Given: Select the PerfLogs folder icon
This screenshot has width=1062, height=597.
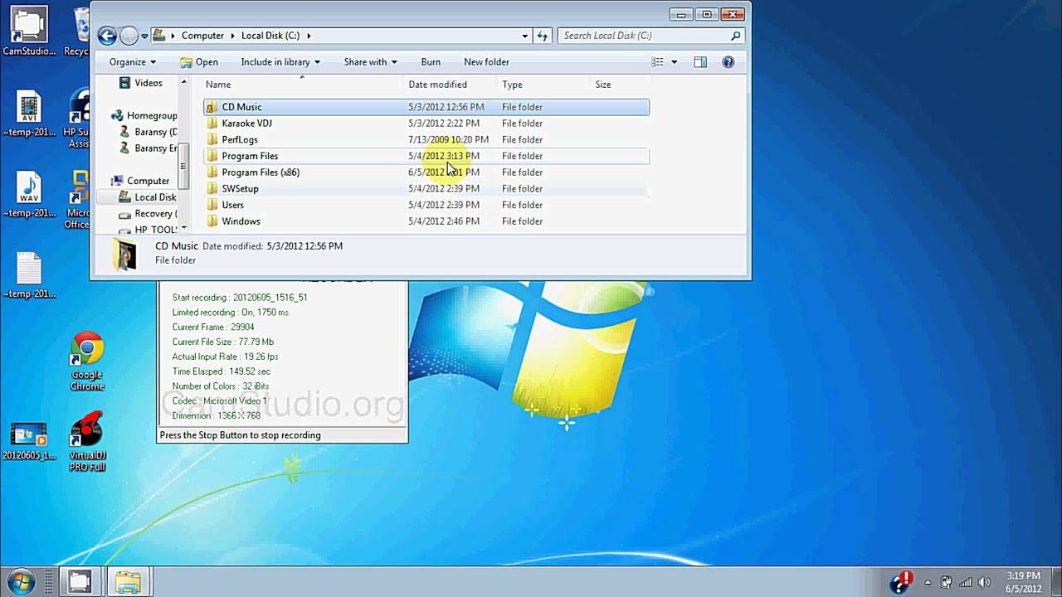Looking at the screenshot, I should pyautogui.click(x=212, y=140).
